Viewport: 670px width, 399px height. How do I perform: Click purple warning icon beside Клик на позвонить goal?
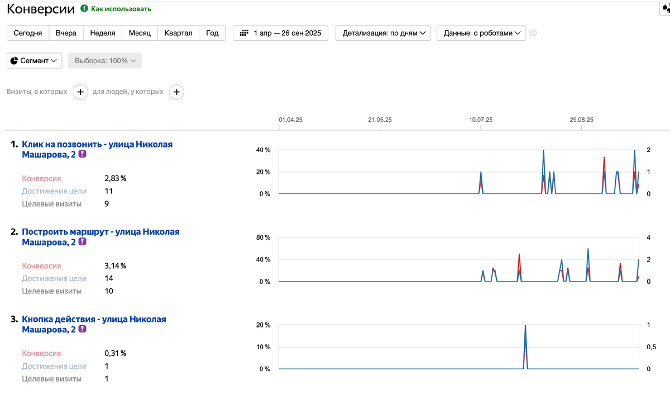pyautogui.click(x=83, y=154)
